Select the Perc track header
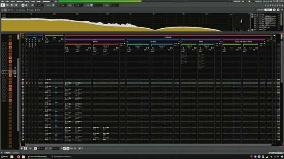The width and height of the screenshot is (284, 159). click(35, 37)
